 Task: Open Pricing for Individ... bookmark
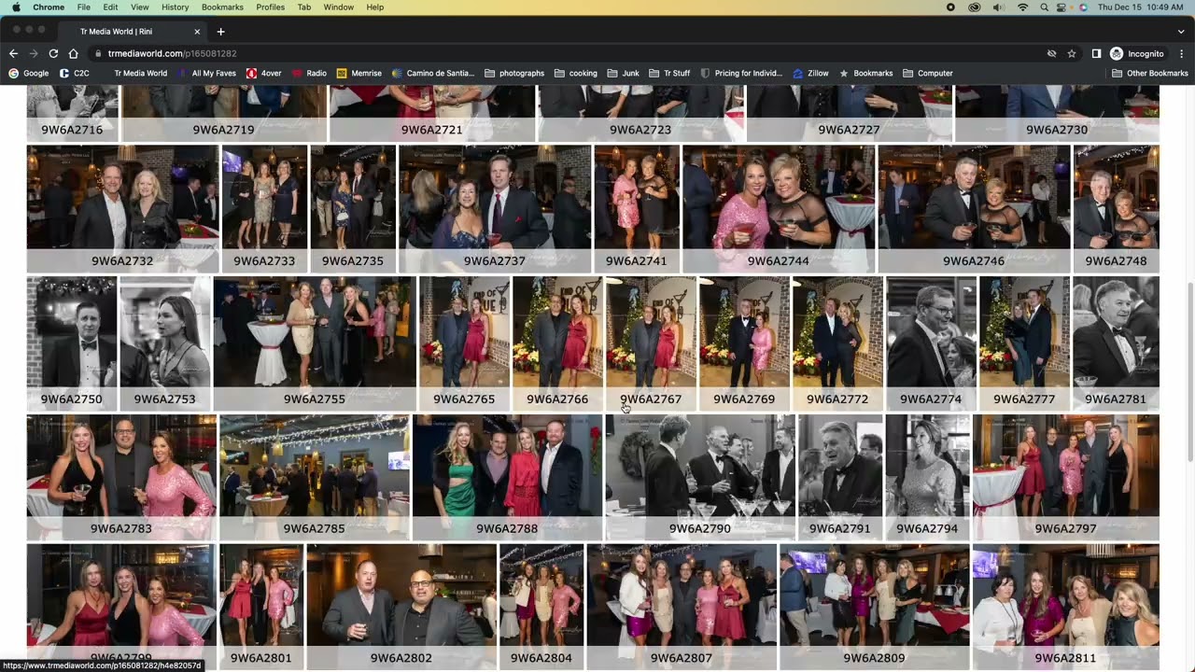pyautogui.click(x=741, y=73)
